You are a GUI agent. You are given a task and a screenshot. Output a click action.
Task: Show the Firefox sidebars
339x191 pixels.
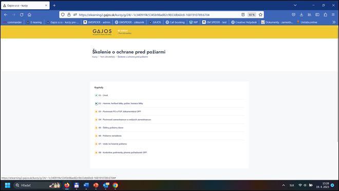(317, 15)
